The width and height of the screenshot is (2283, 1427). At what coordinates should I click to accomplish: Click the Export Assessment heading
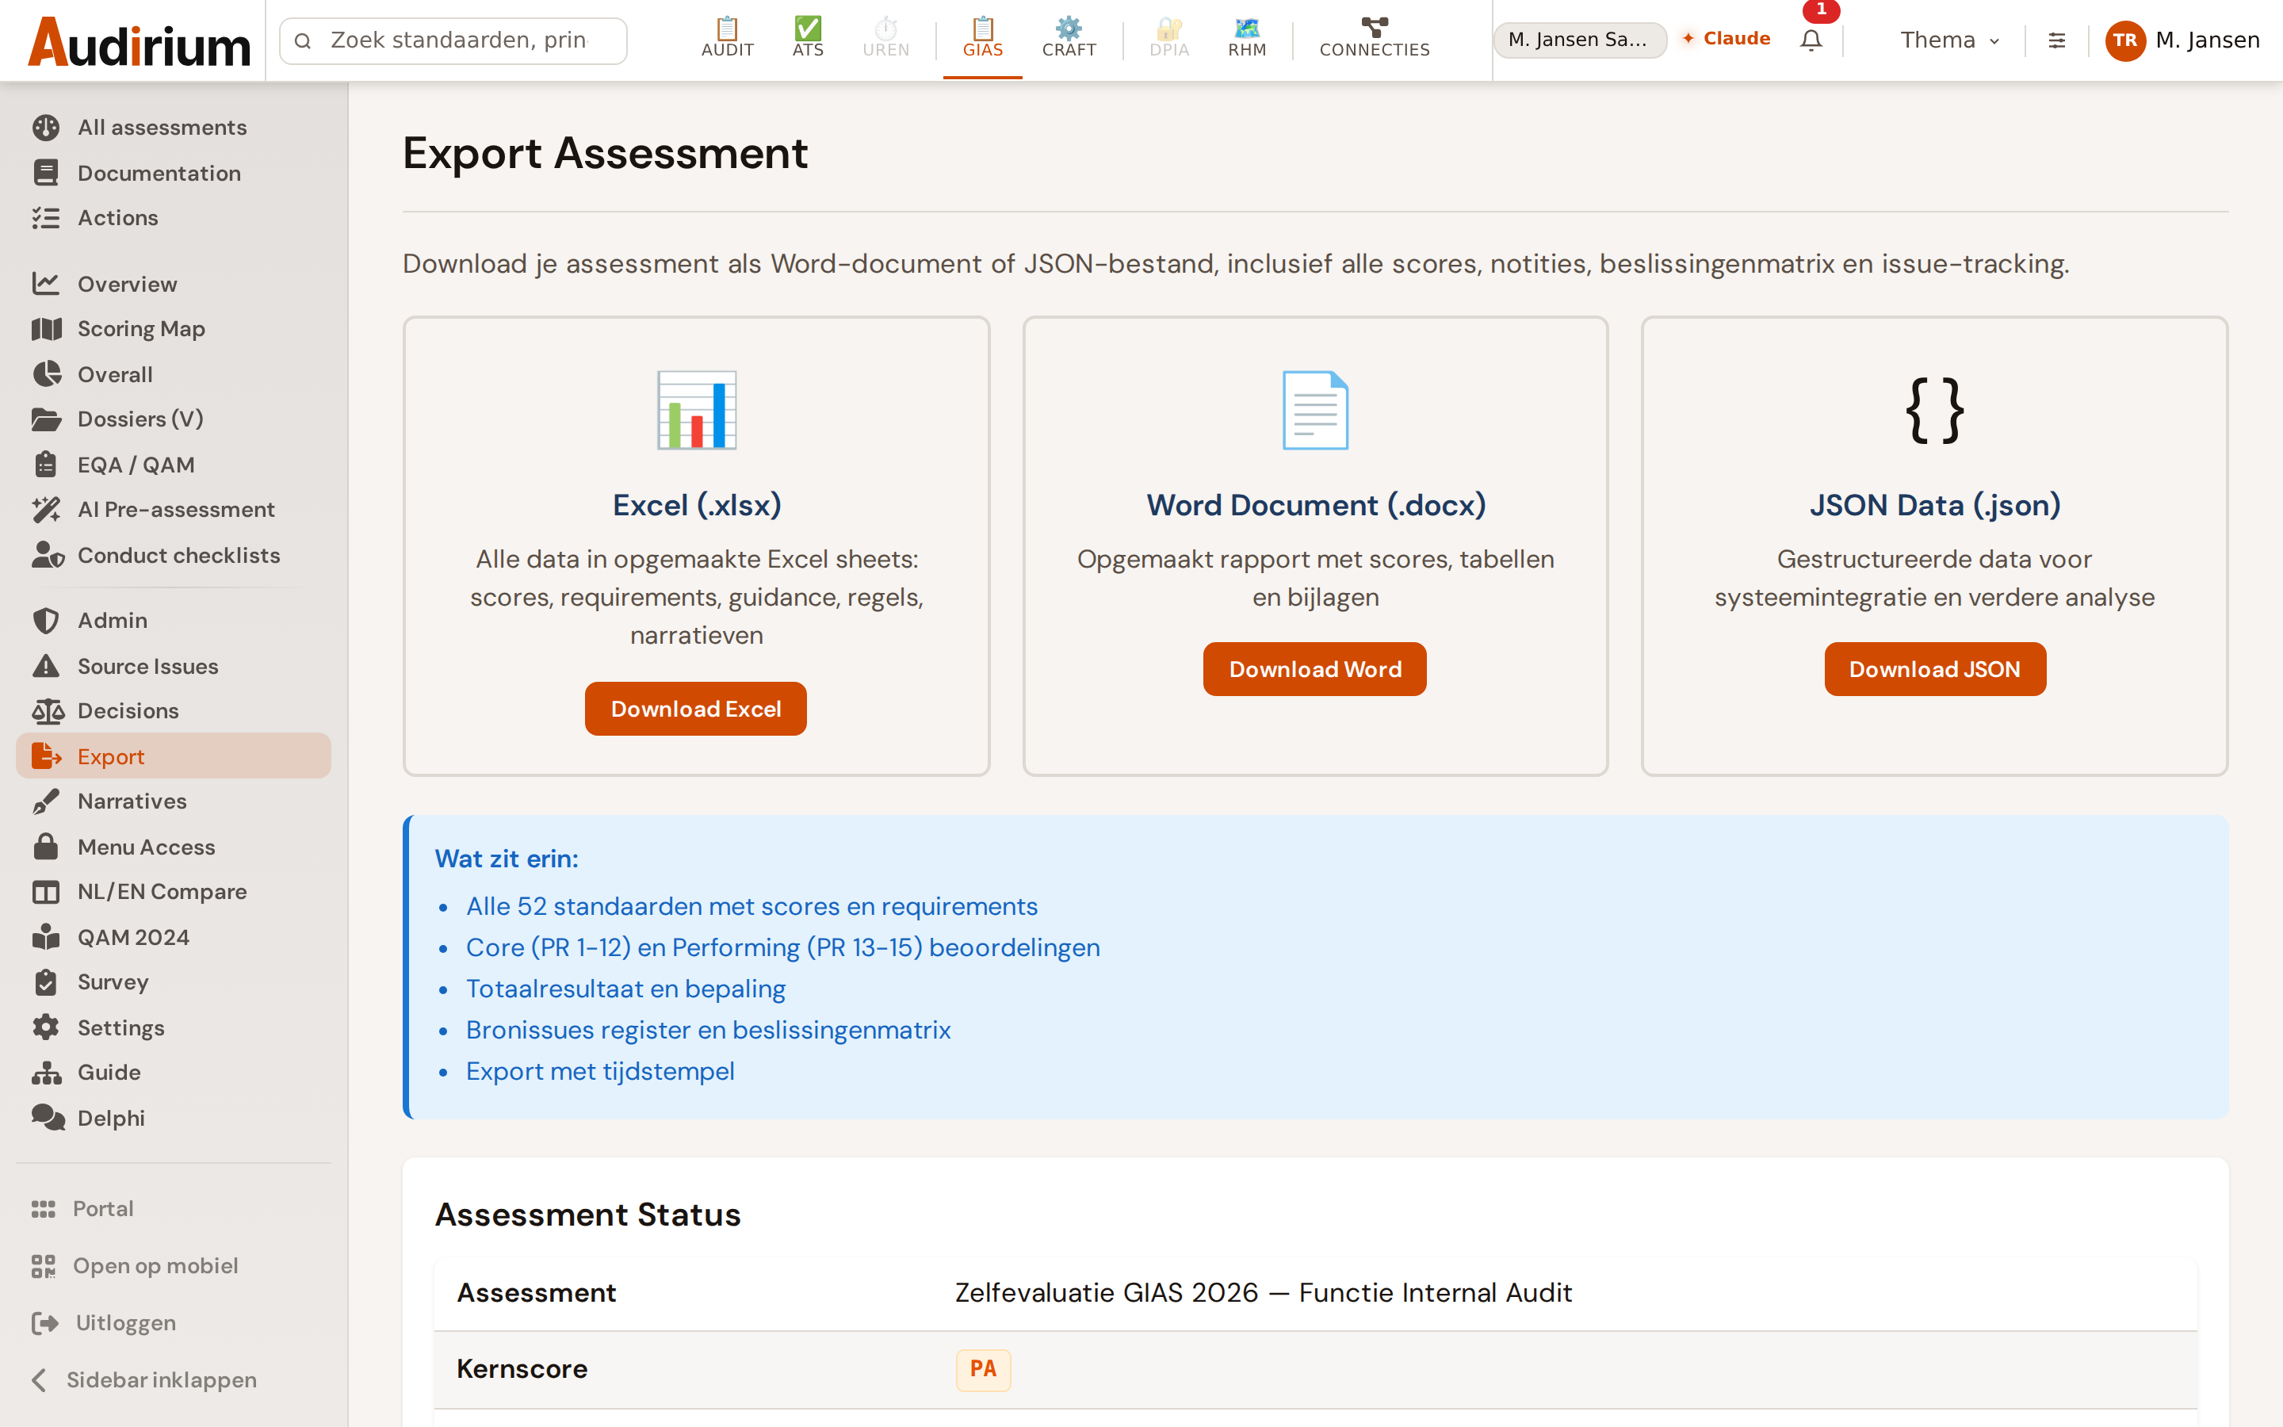click(x=605, y=153)
